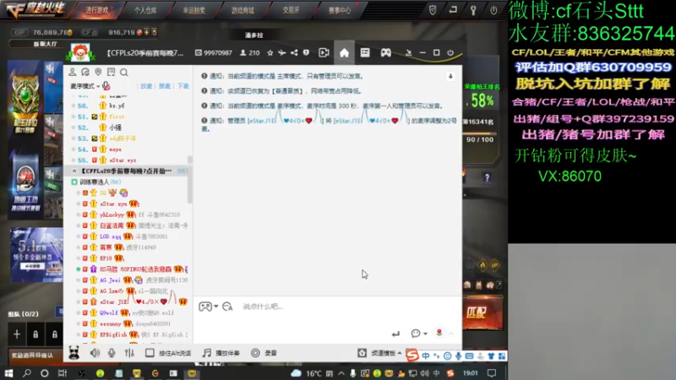Toggle the speaker volume icon
This screenshot has width=676, height=380.
95,353
